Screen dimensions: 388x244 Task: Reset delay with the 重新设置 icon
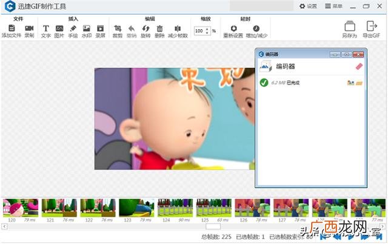pos(233,29)
